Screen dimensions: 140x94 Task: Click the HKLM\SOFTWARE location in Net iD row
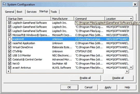pyautogui.click(x=117, y=64)
